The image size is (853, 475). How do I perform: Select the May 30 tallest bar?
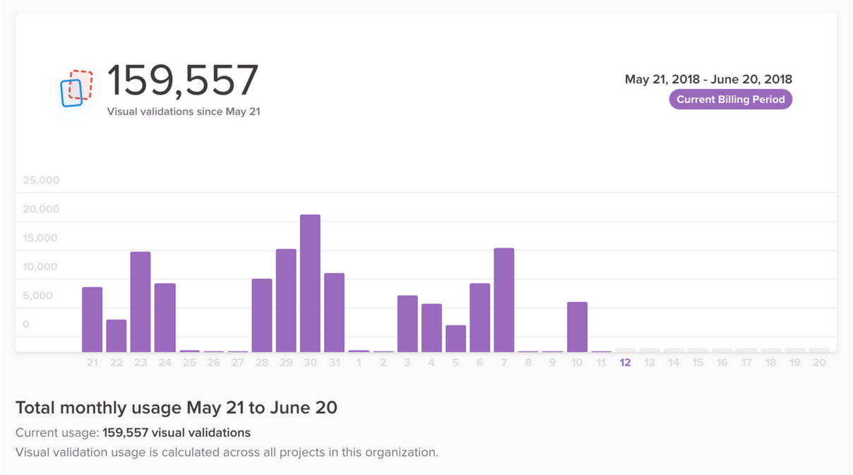point(310,283)
